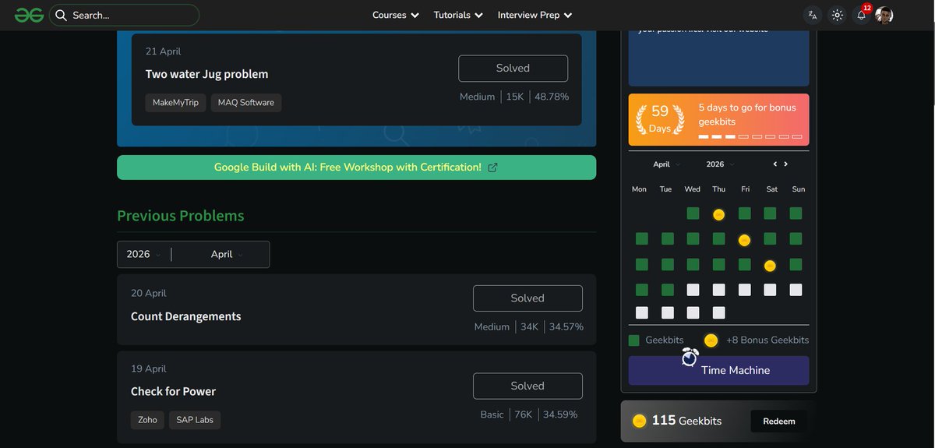Open the calendar April month dropdown

pos(666,164)
